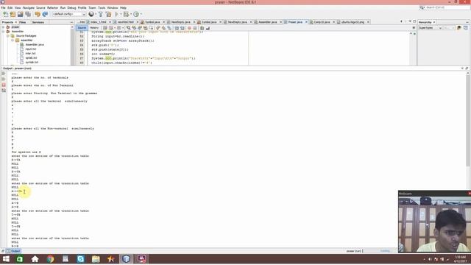
Task: Click the New File toolbar icon
Action: click(5, 14)
